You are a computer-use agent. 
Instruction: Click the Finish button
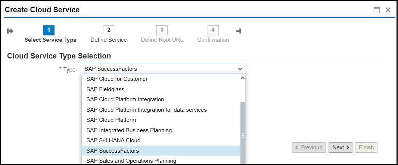[x=366, y=147]
